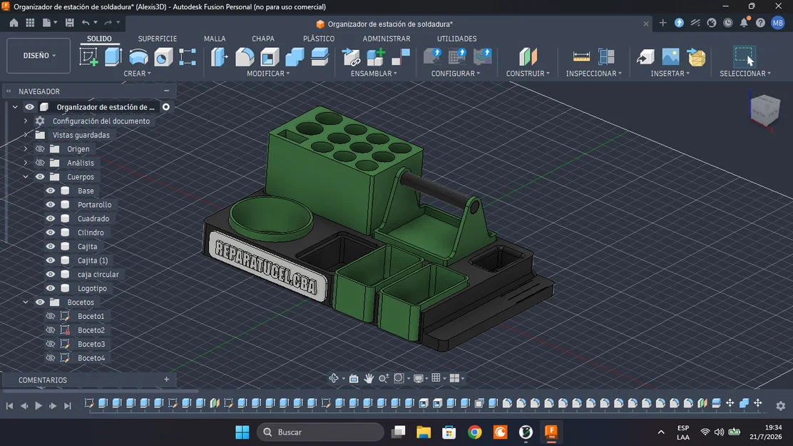Open the MODIFICAR dropdown menu

[x=268, y=74]
